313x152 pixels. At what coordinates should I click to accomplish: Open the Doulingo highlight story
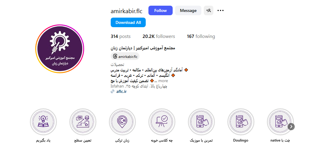pyautogui.click(x=241, y=122)
